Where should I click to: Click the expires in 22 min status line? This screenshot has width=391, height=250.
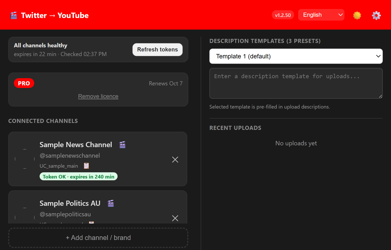point(60,54)
